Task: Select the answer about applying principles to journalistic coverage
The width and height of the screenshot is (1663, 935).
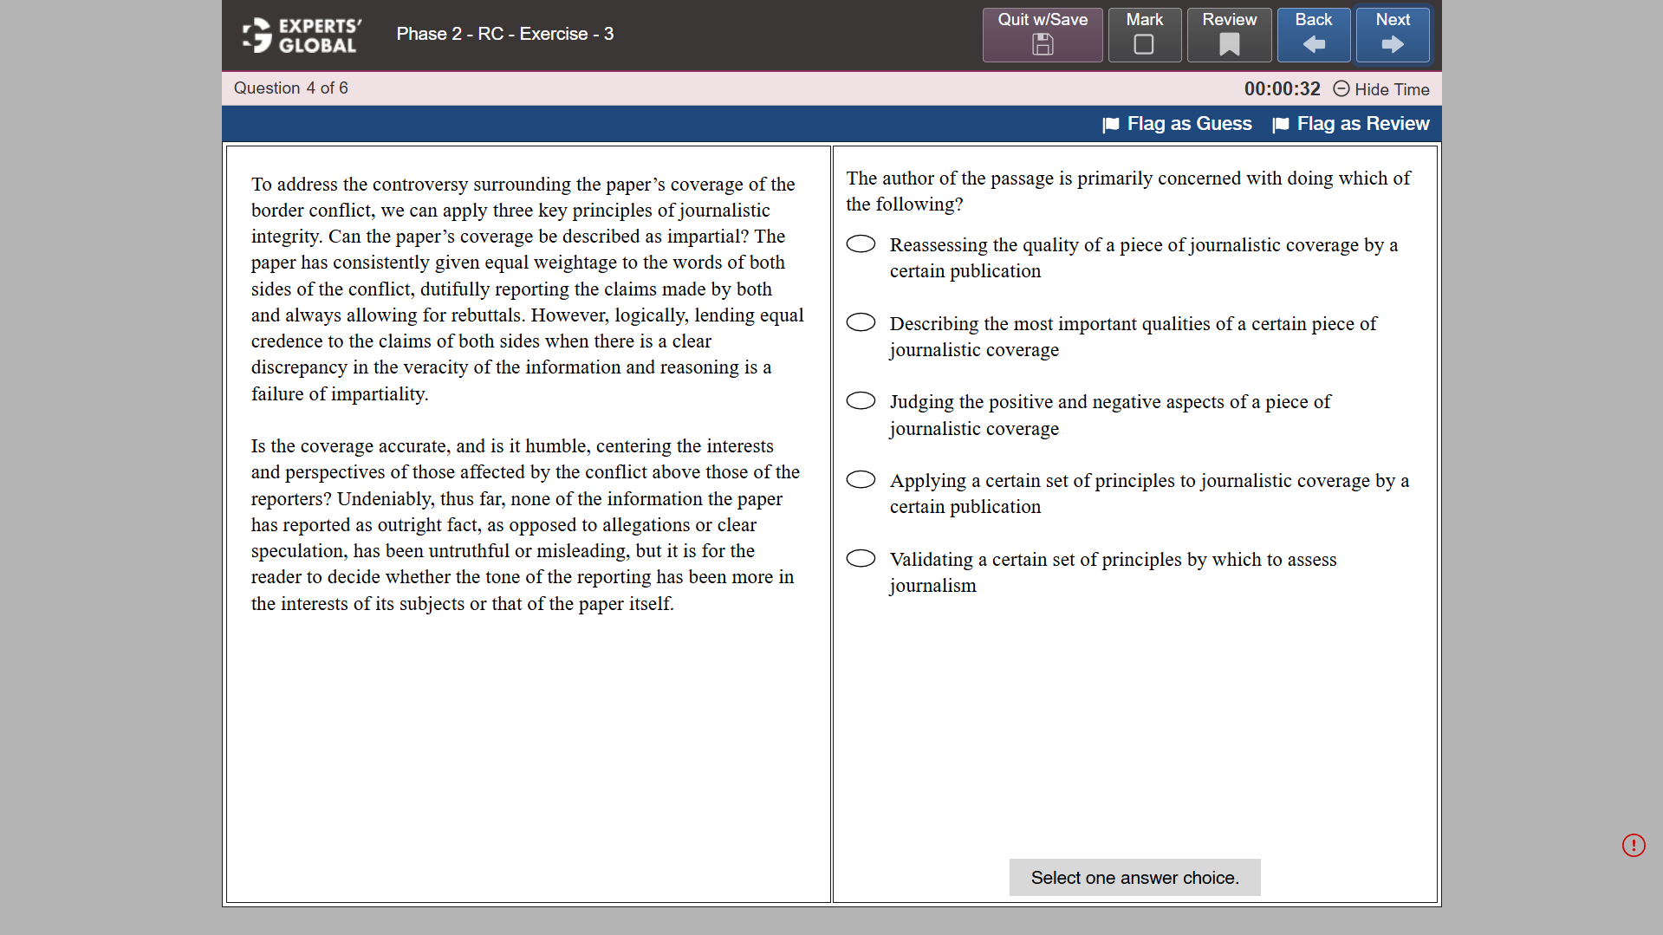Action: pyautogui.click(x=861, y=479)
